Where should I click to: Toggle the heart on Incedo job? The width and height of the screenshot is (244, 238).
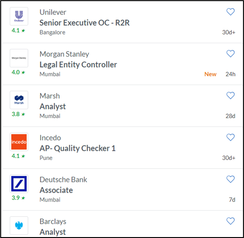pos(230,137)
